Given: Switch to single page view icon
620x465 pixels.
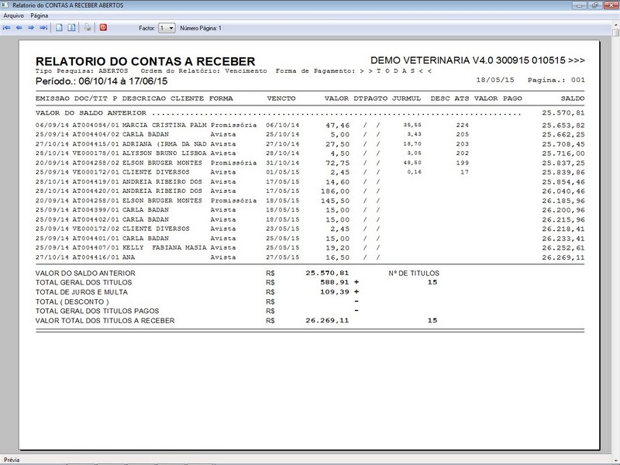Looking at the screenshot, I should 59,28.
